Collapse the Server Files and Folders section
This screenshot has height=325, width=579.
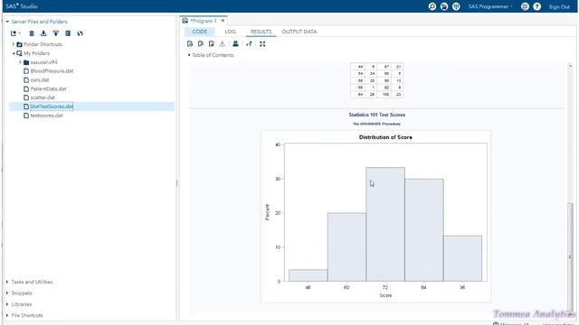point(7,22)
